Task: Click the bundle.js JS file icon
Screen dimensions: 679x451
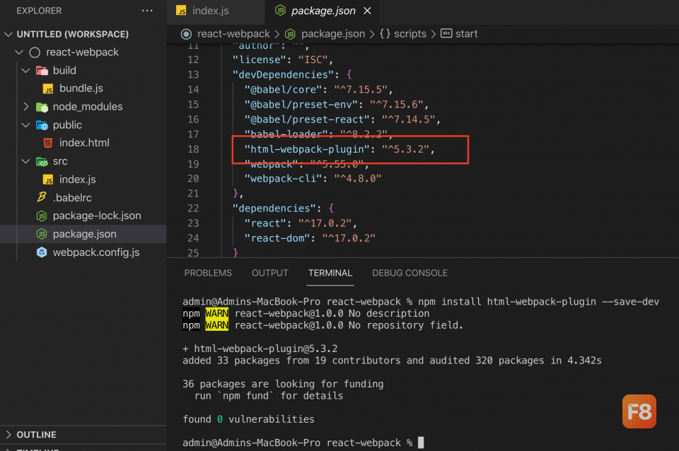Action: 48,89
